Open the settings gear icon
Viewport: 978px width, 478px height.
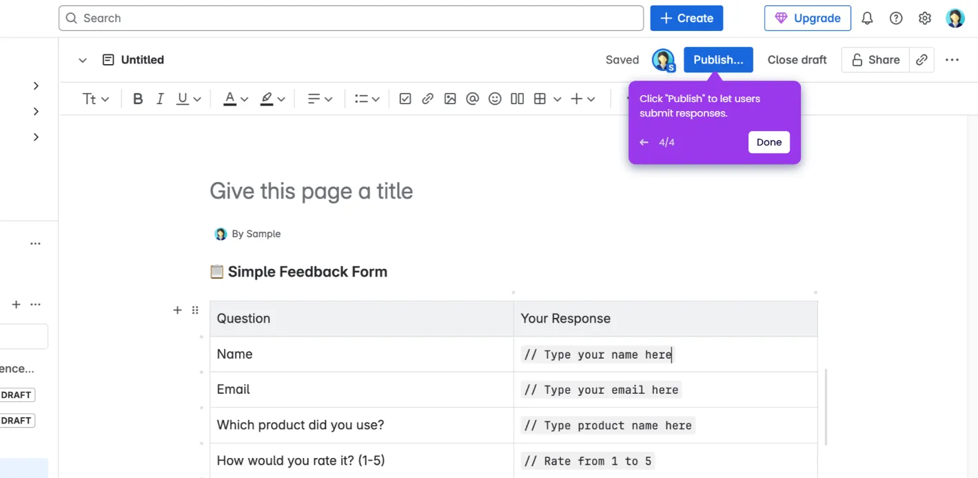(925, 19)
